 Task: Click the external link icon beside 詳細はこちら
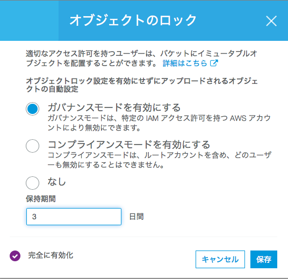[214, 63]
